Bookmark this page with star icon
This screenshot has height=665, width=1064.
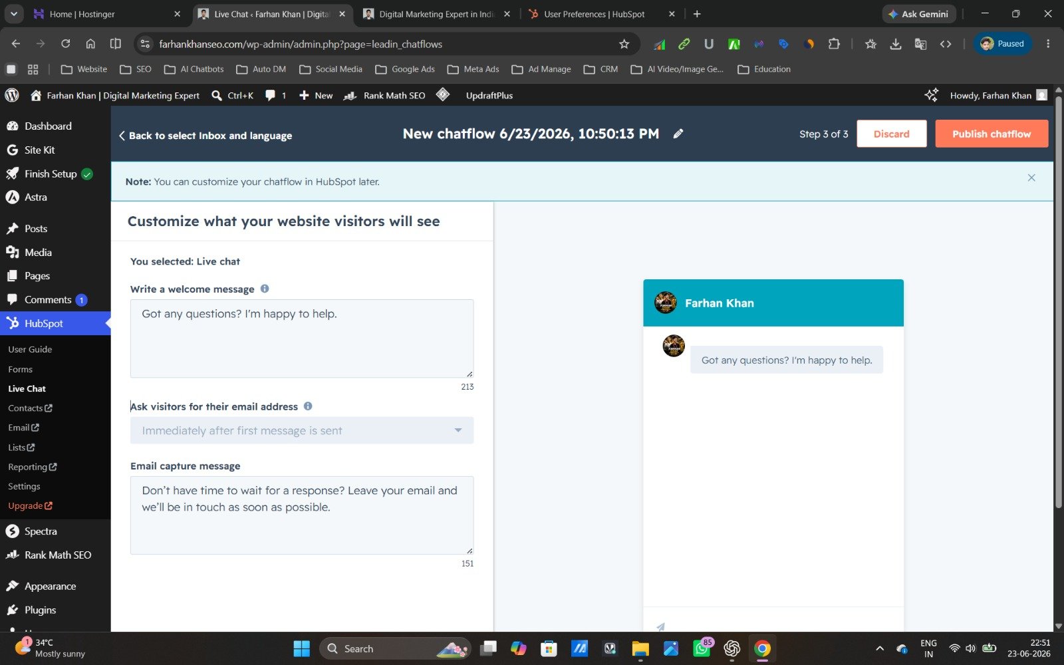click(x=624, y=44)
